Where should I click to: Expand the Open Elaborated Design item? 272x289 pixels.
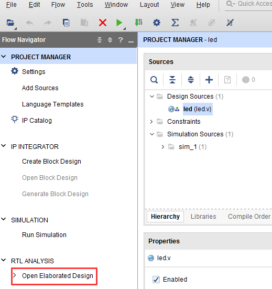[x=15, y=275]
